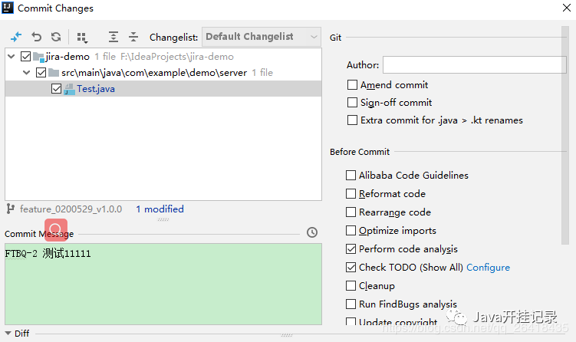Click the Collapse All icon
Image resolution: width=576 pixels, height=342 pixels.
(x=133, y=37)
